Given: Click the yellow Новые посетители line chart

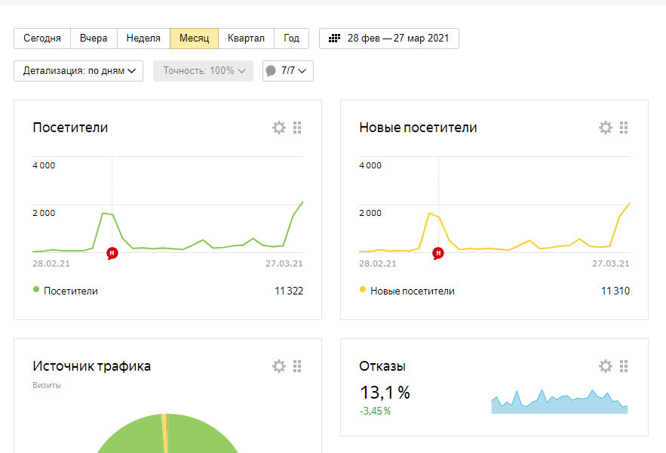Looking at the screenshot, I should click(494, 227).
